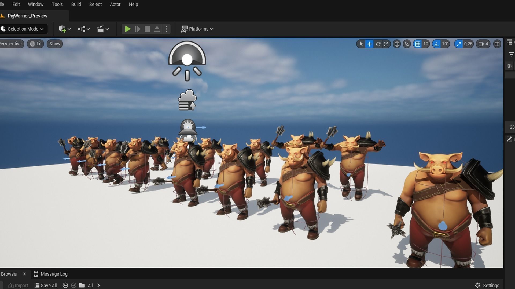Adjust camera speed 4

click(x=483, y=44)
